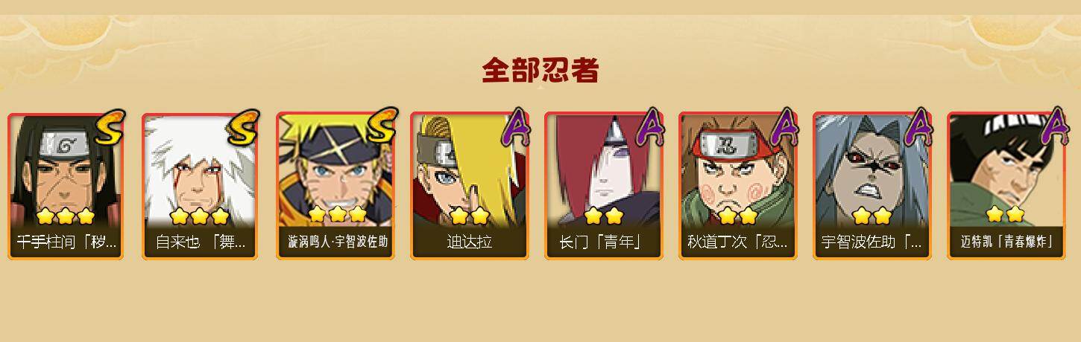Screen dimensions: 1081x342
Task: Open the grey-skinned 宇智波佐助 portrait
Action: click(x=871, y=186)
